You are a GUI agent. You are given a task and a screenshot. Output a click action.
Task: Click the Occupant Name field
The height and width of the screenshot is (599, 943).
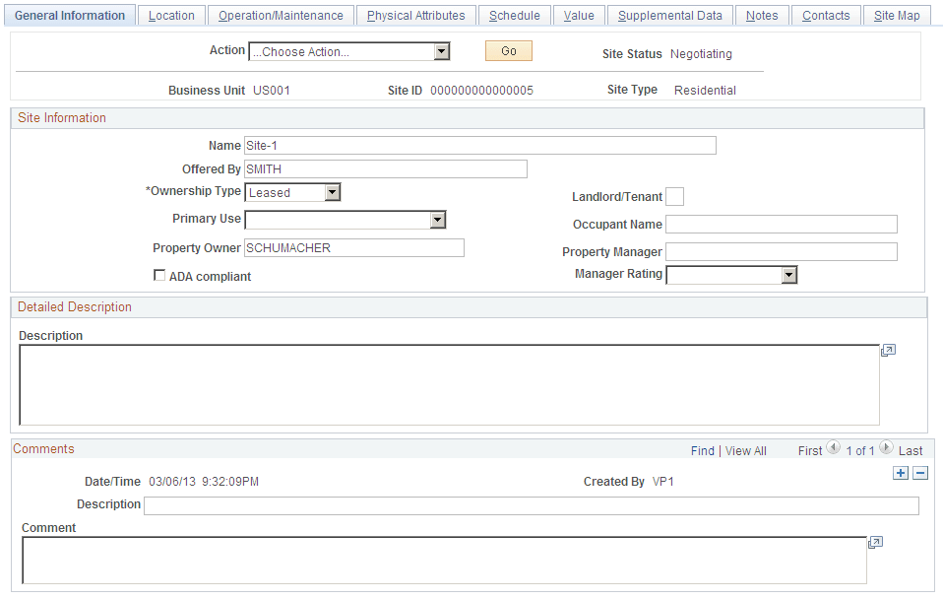782,225
